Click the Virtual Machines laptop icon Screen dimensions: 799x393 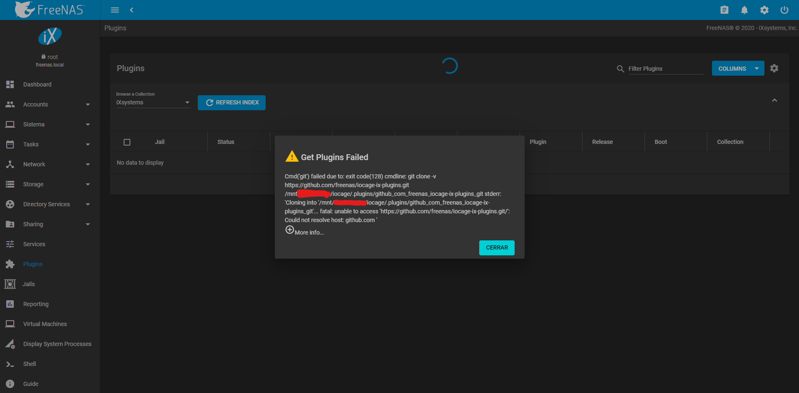pos(10,324)
